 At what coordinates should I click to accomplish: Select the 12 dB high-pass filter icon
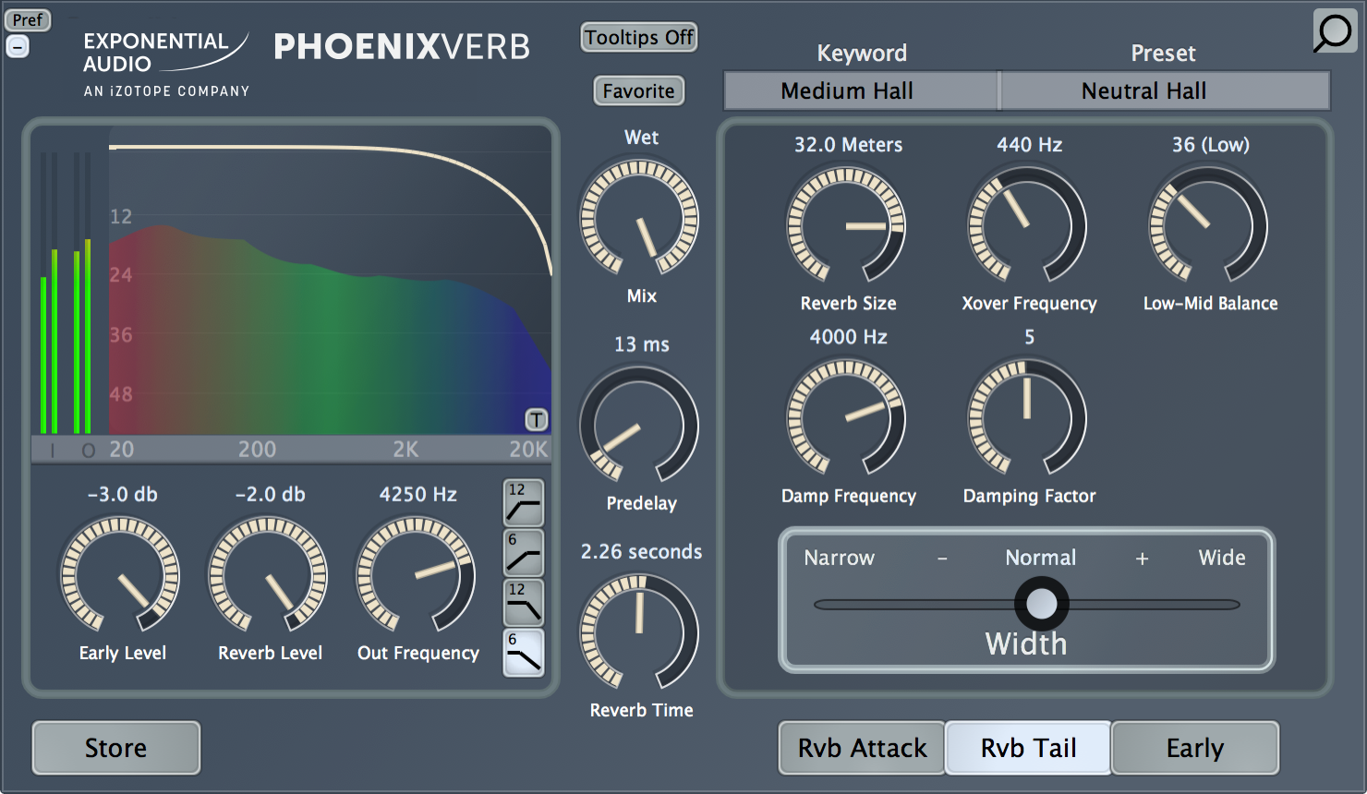point(524,502)
